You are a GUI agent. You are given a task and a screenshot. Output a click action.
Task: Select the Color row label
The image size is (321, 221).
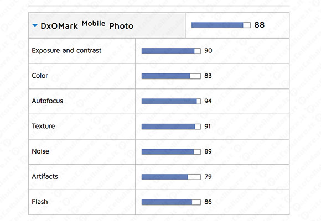coord(40,76)
